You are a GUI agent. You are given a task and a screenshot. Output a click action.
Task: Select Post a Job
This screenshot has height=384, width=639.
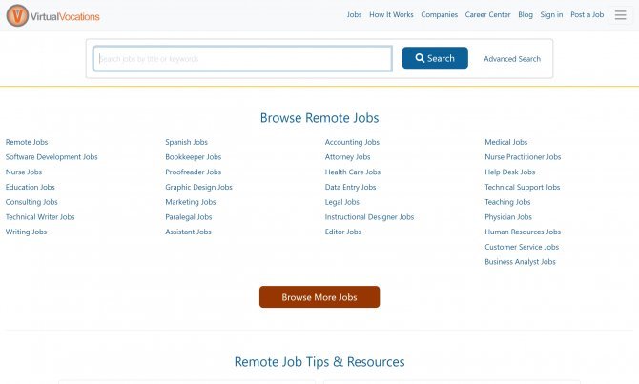pyautogui.click(x=587, y=14)
